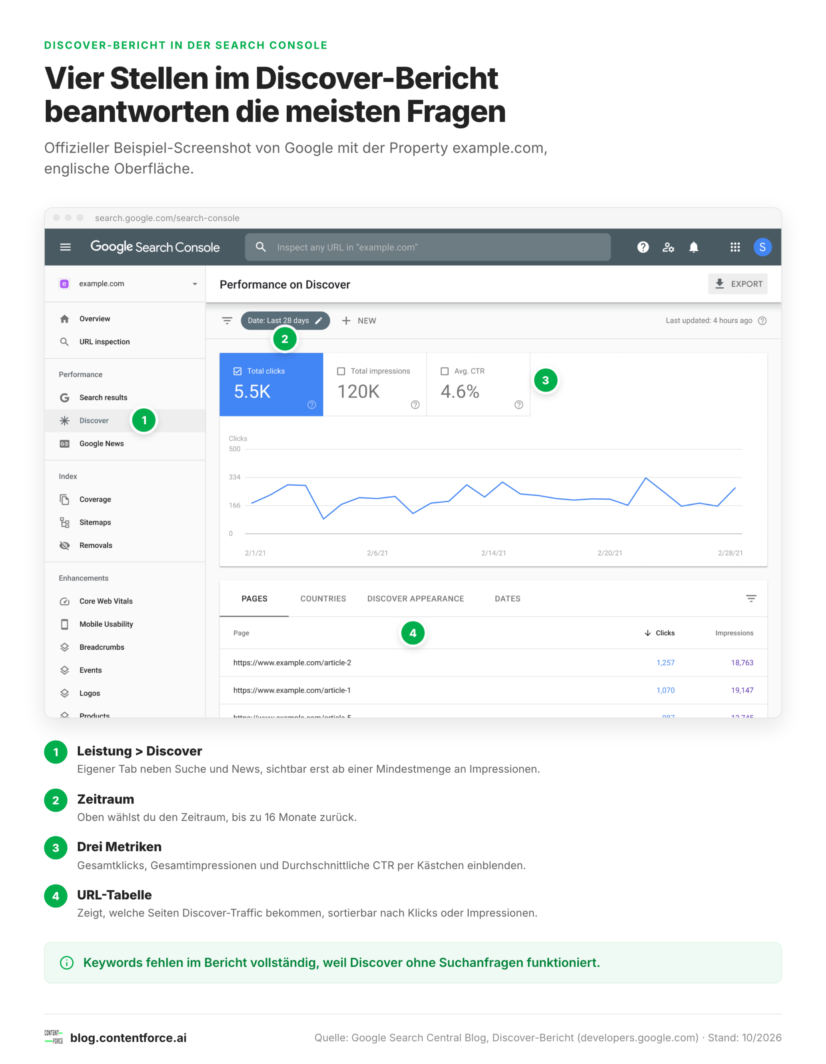Image resolution: width=826 pixels, height=1064 pixels.
Task: Click the article-1 page row
Action: point(493,690)
